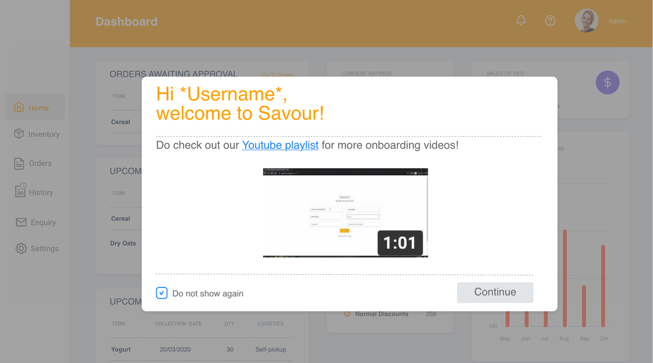Follow the Go To Orders link
653x363 pixels.
[278, 75]
